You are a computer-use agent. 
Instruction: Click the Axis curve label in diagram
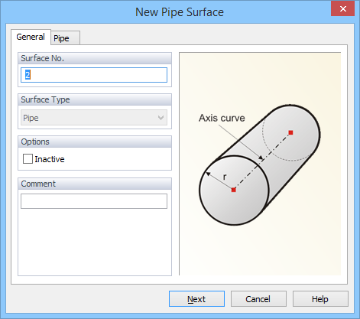click(222, 118)
